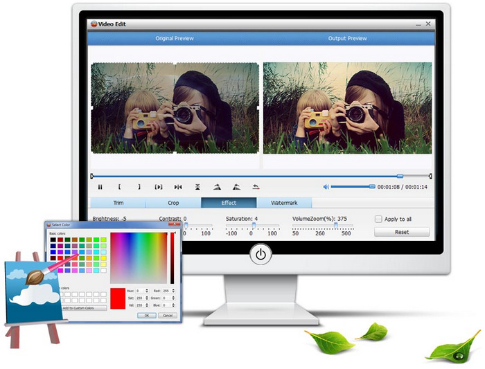
Task: Set the trim start bracket marker
Action: tap(119, 187)
